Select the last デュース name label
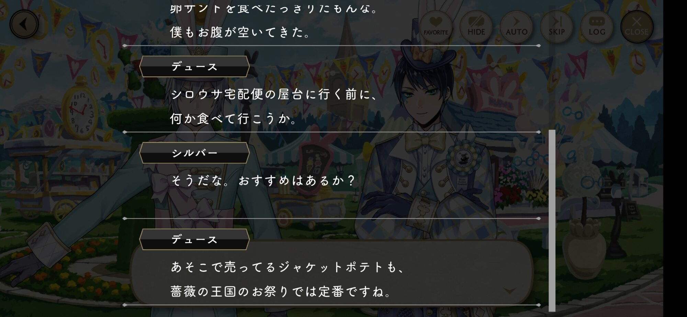The width and height of the screenshot is (687, 317). (194, 239)
